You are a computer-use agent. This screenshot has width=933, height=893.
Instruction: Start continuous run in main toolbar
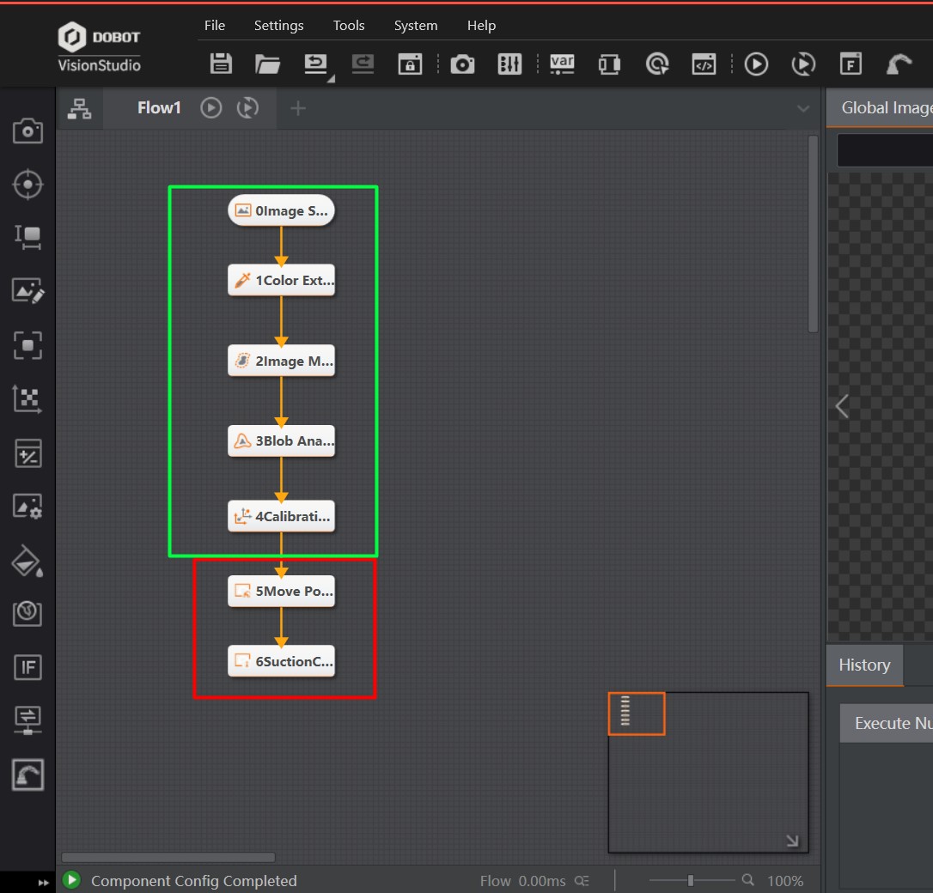point(803,64)
